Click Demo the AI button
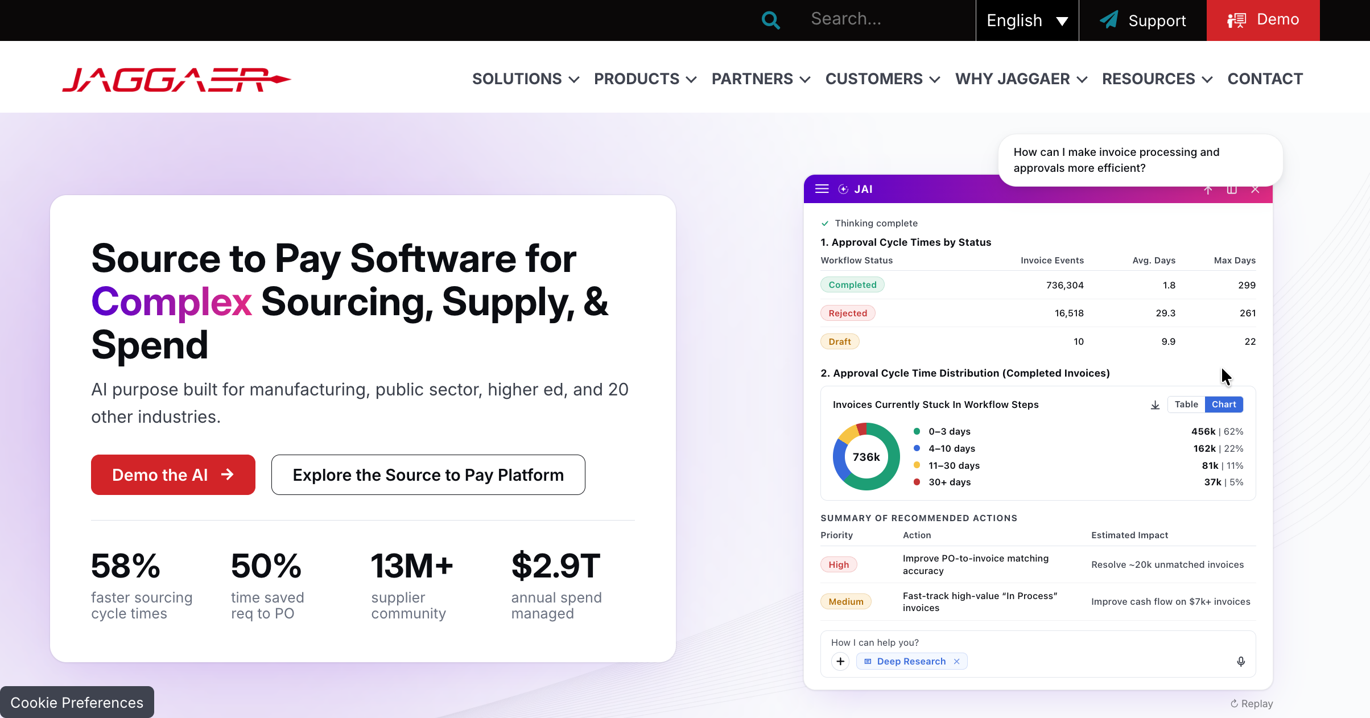 (x=173, y=474)
